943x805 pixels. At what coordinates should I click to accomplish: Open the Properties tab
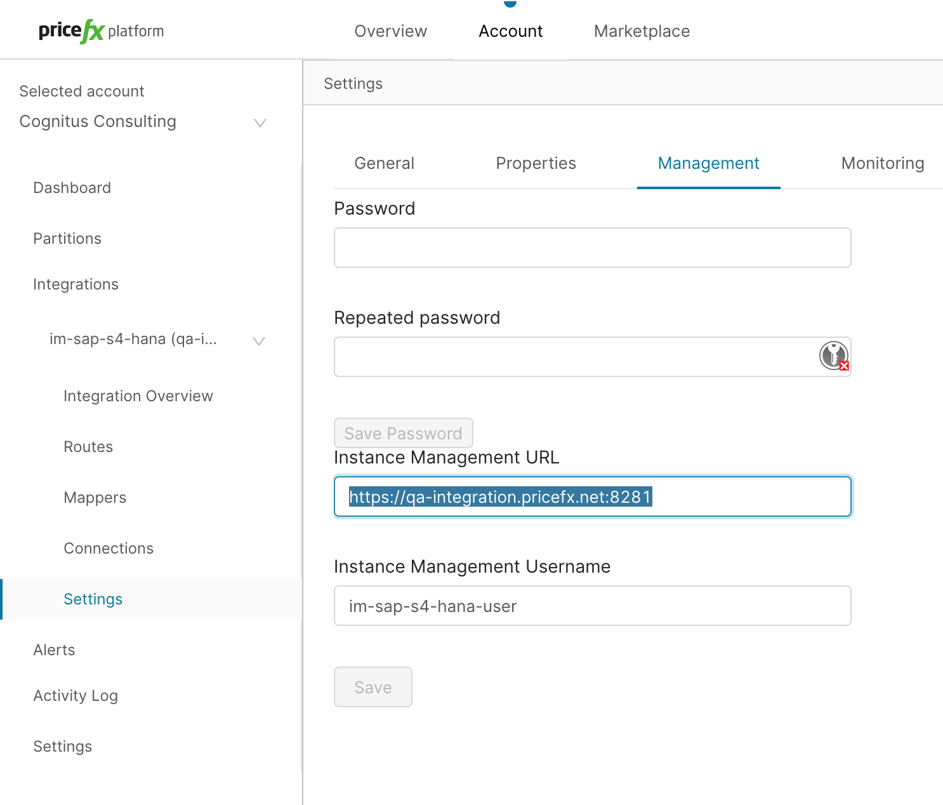(536, 164)
